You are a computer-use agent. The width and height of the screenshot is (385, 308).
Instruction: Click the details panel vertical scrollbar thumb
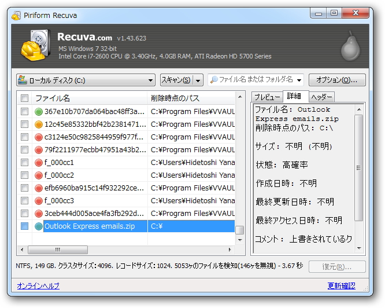click(359, 168)
